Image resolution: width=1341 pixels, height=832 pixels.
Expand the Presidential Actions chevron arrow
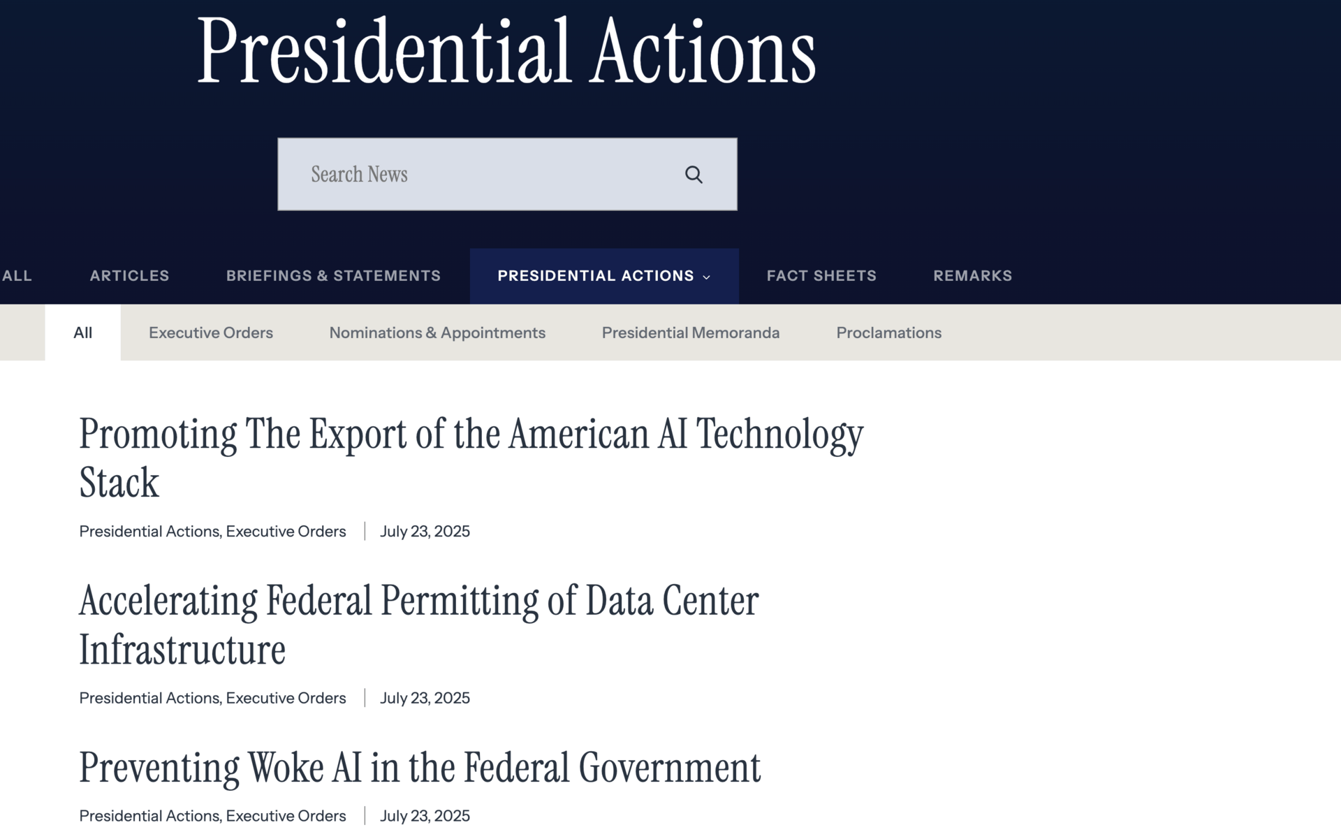pyautogui.click(x=707, y=277)
